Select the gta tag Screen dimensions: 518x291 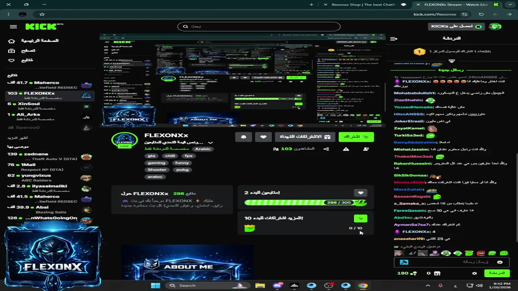tap(151, 156)
